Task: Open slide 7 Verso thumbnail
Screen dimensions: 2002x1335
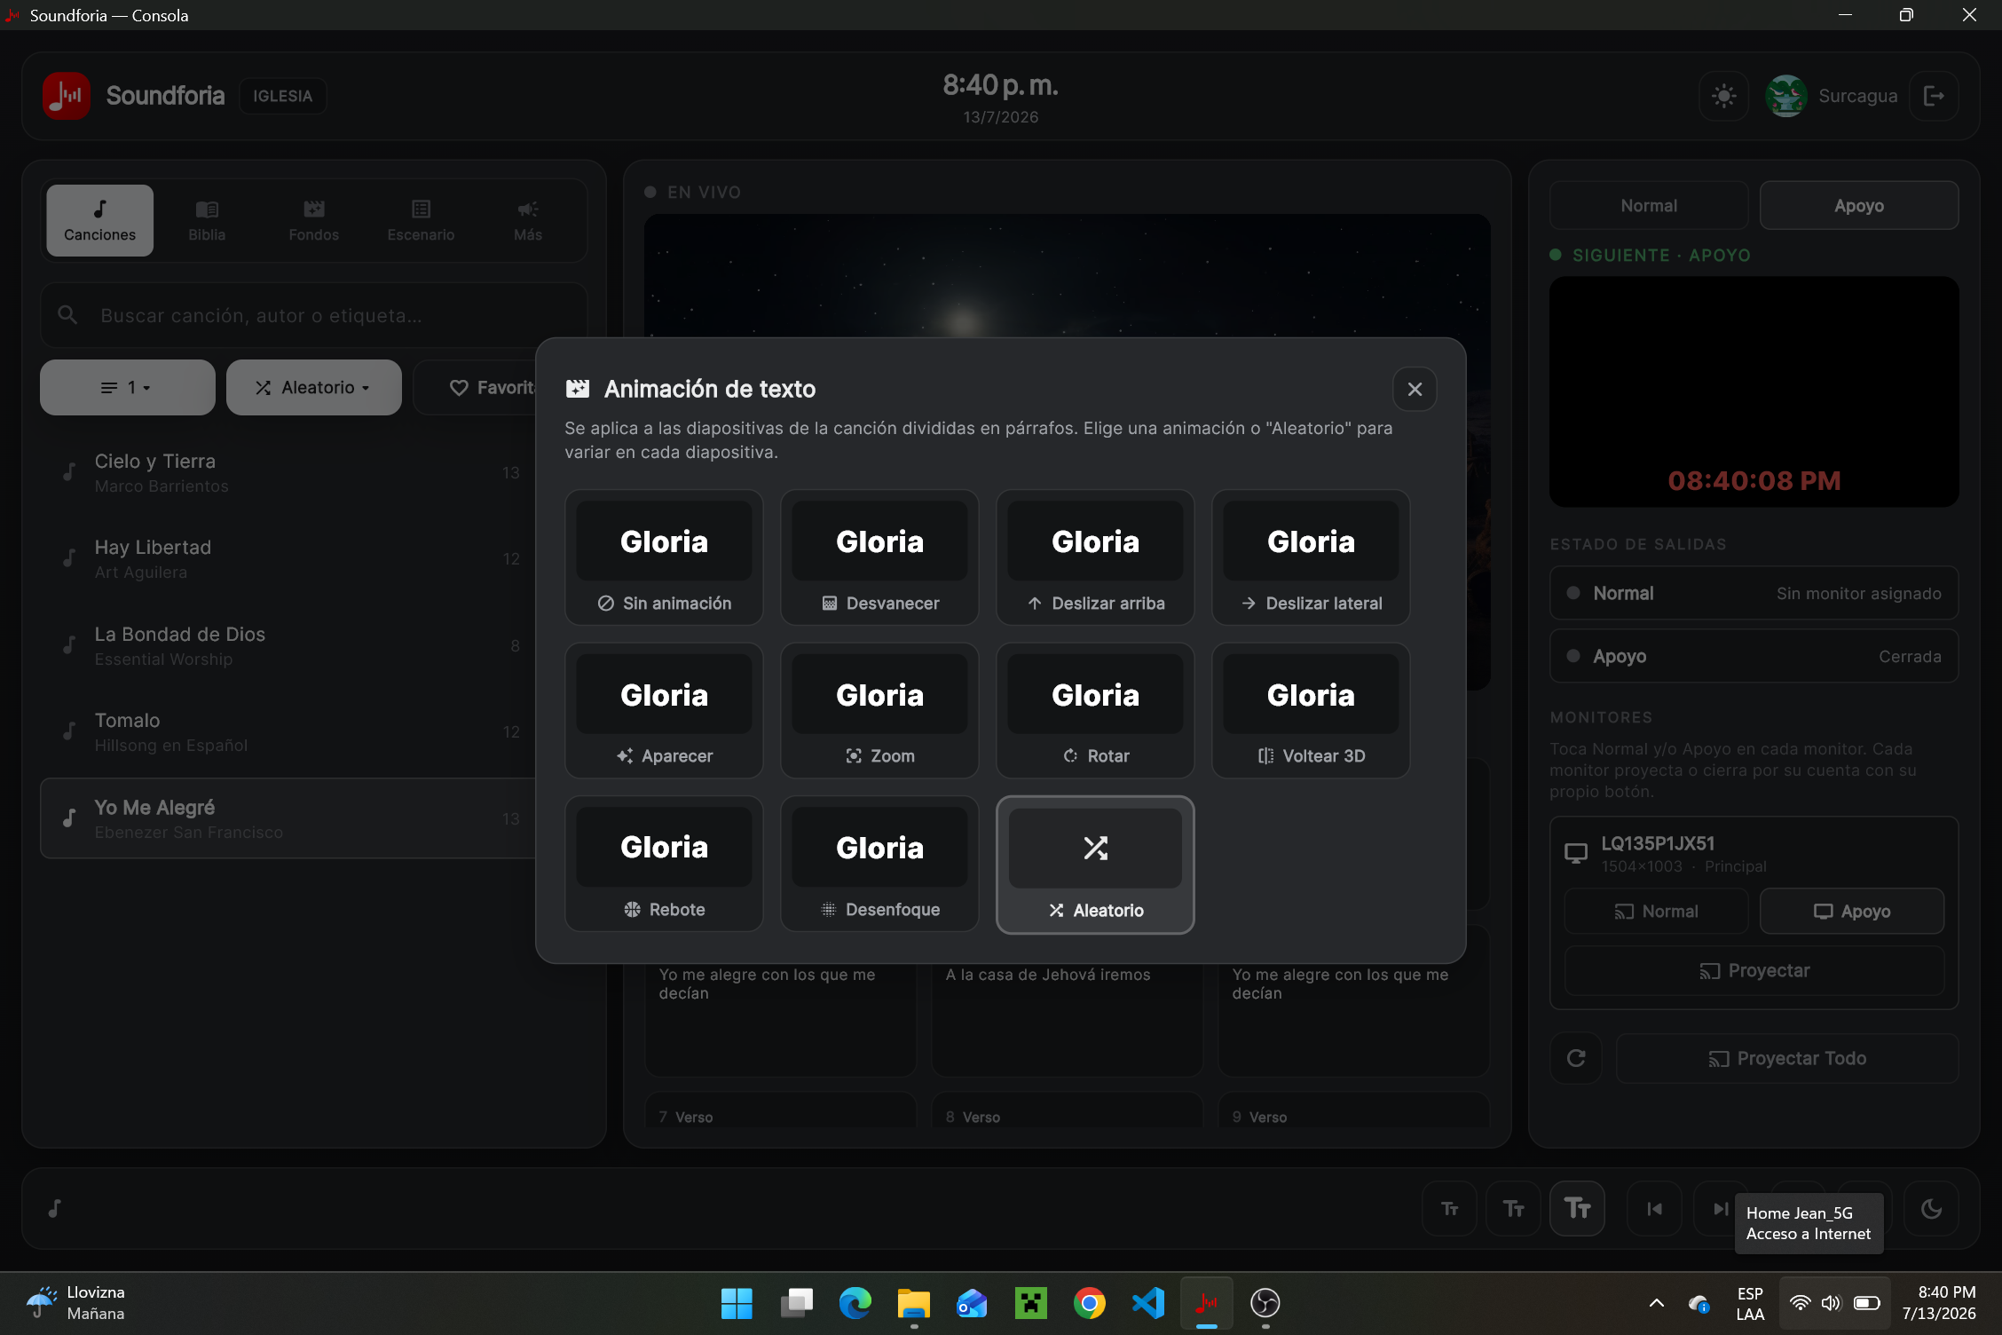Action: [x=780, y=1110]
